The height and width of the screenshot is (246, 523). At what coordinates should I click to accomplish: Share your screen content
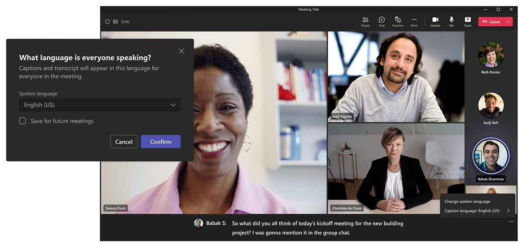pyautogui.click(x=468, y=21)
